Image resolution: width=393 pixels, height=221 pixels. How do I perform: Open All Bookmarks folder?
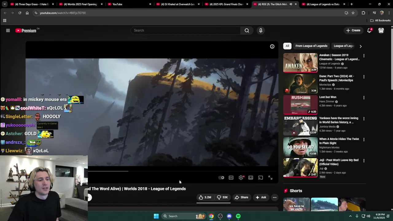380,21
